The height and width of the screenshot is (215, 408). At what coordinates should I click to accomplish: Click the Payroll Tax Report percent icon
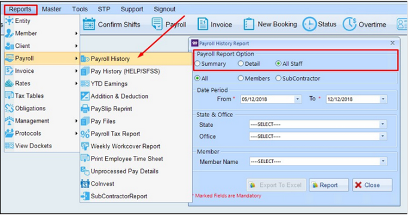pos(85,133)
